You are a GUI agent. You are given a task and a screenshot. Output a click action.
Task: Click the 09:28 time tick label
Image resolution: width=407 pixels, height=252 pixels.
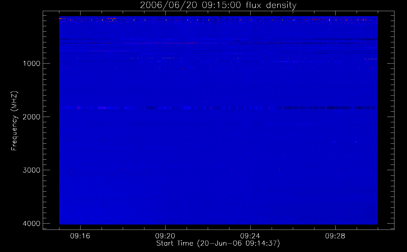click(x=335, y=236)
